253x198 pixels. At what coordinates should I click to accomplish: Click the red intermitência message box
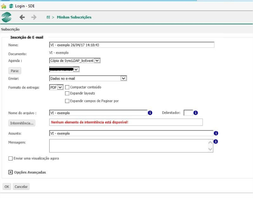pos(126,122)
